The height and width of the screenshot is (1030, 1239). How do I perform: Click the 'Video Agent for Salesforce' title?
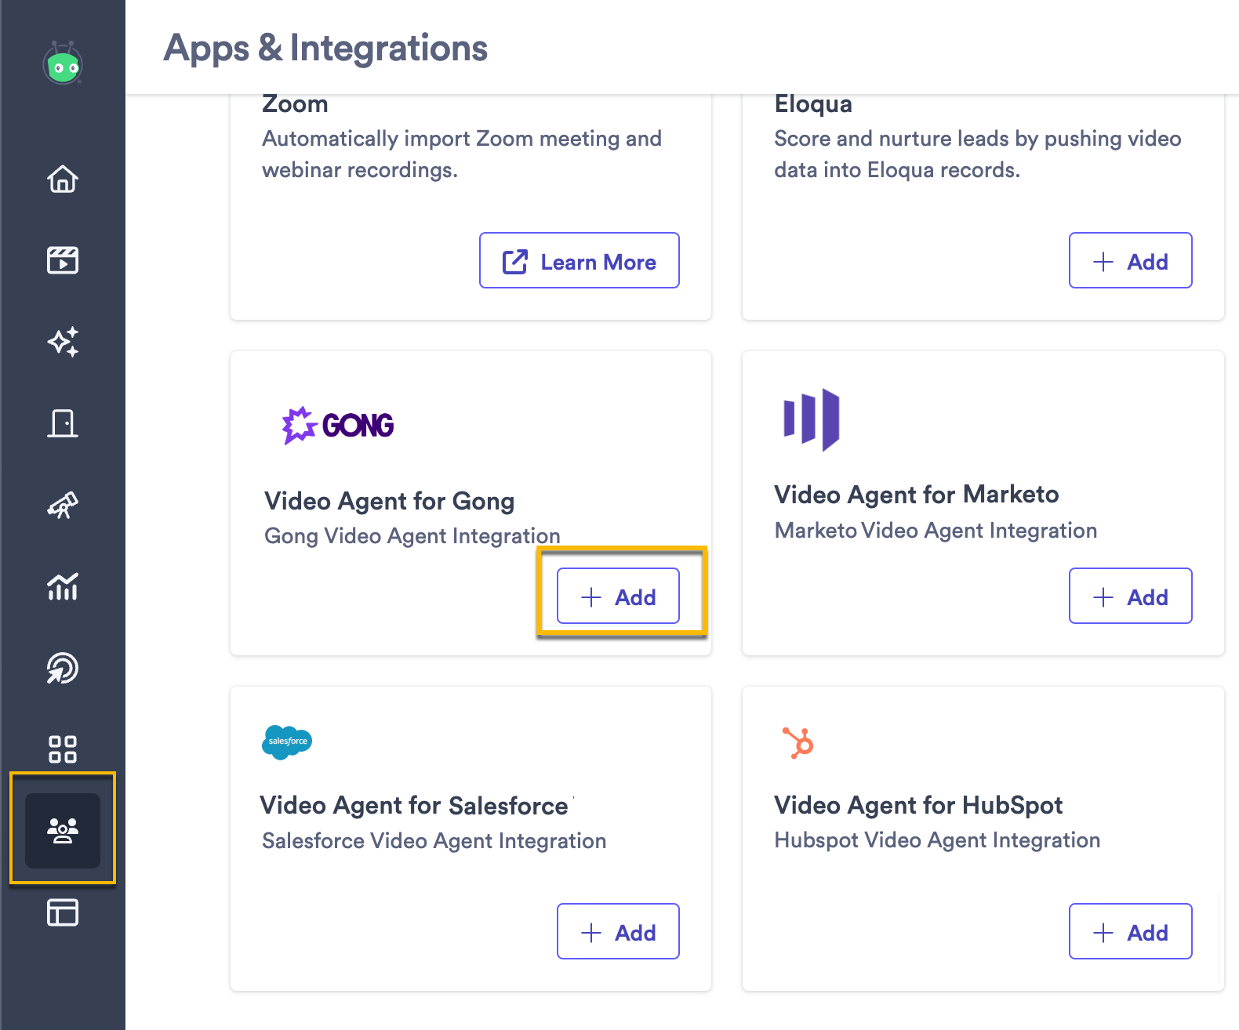click(414, 805)
